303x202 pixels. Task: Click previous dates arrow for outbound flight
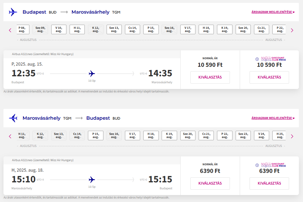coord(10,30)
